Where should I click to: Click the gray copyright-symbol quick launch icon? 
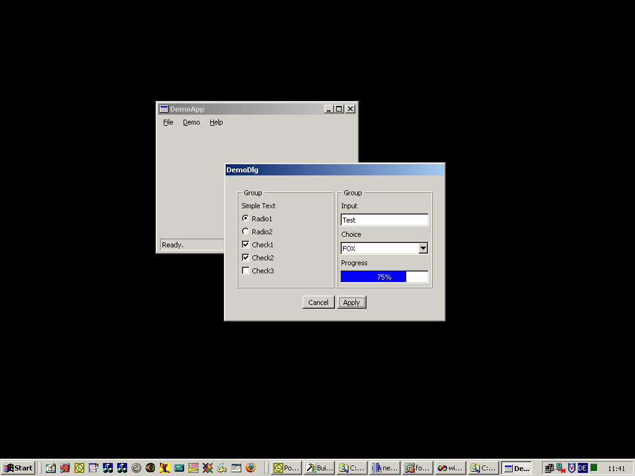tap(136, 468)
